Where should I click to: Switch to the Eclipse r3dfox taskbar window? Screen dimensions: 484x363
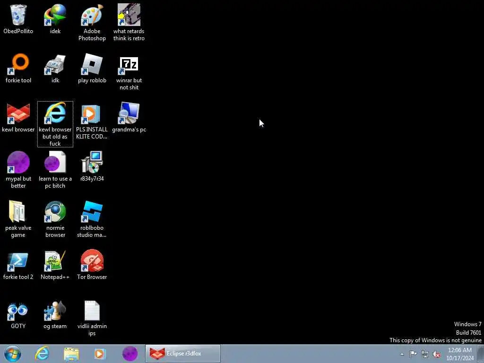(183, 354)
